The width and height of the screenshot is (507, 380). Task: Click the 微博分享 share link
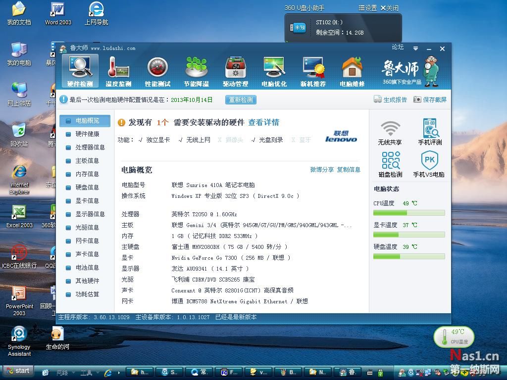[x=322, y=170]
